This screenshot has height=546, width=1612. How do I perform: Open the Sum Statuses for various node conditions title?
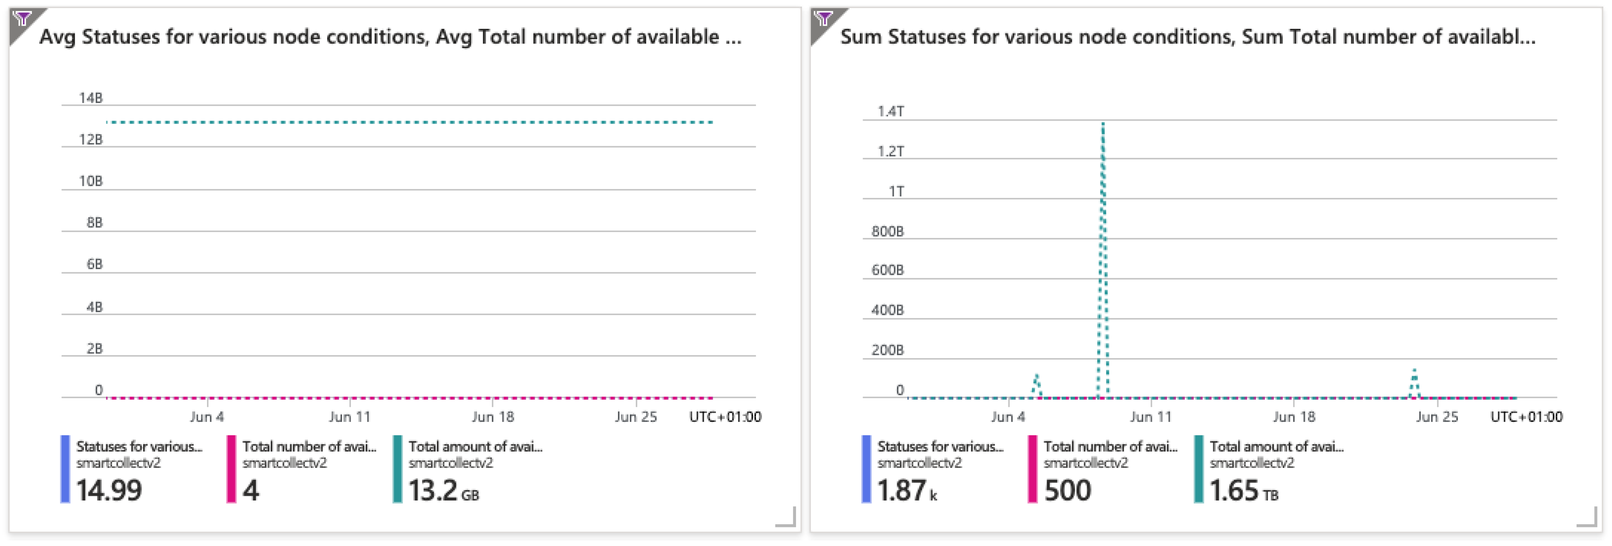[1187, 37]
